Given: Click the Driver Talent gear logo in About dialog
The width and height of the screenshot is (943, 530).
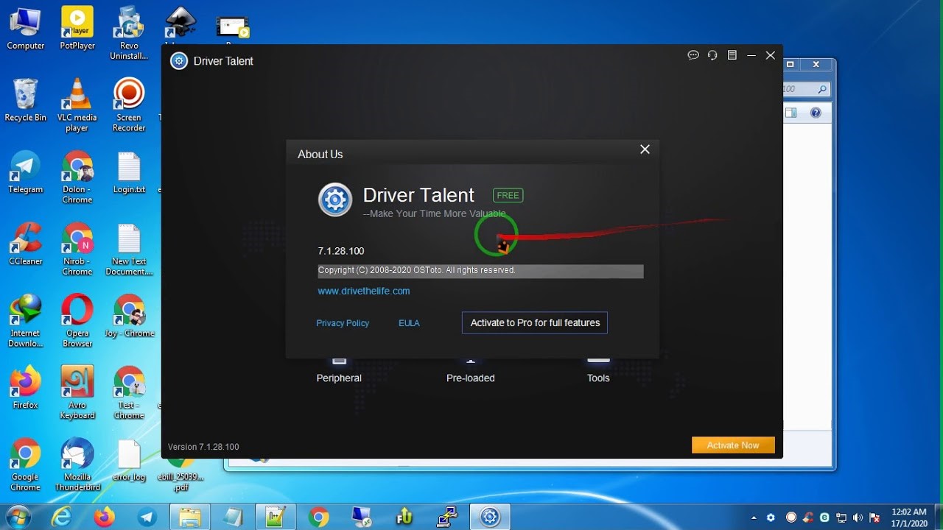Looking at the screenshot, I should tap(335, 199).
